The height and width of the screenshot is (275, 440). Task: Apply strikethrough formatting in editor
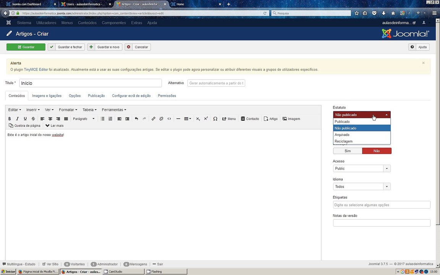33,119
